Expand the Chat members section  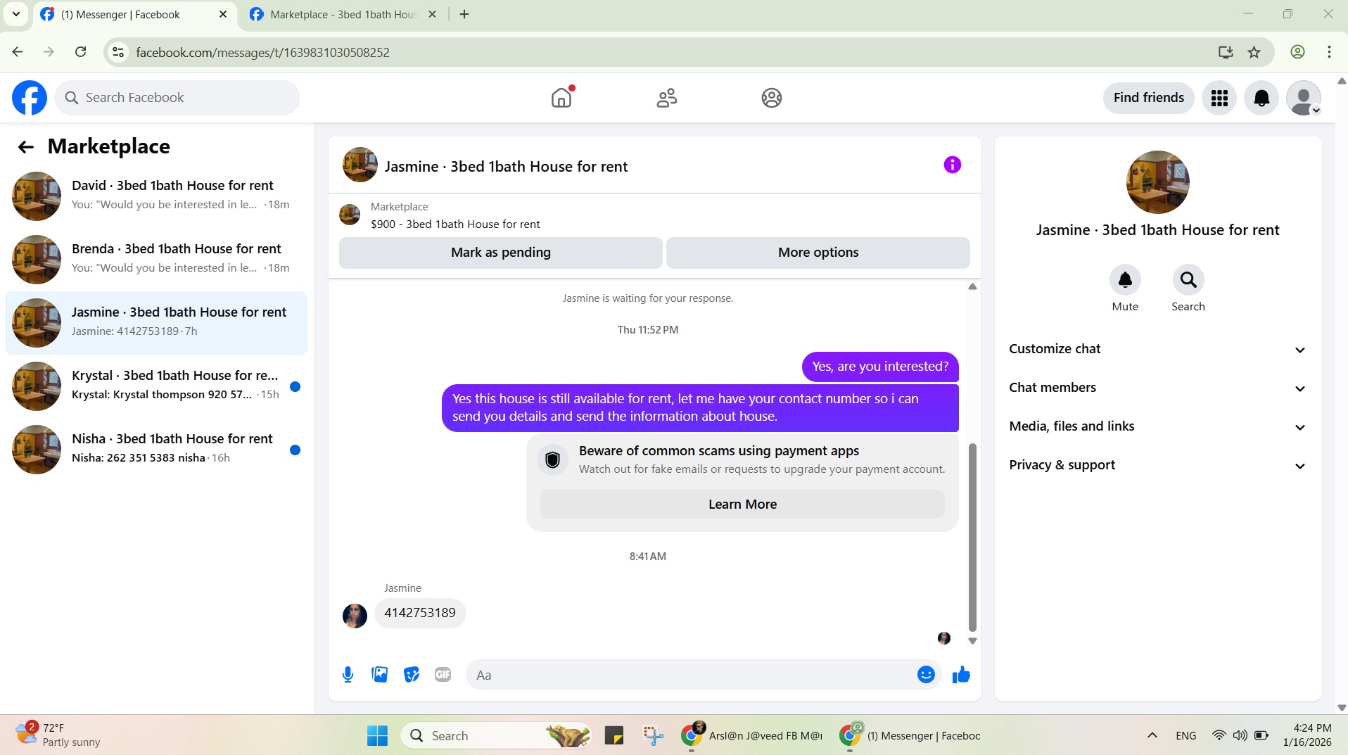[1157, 388]
